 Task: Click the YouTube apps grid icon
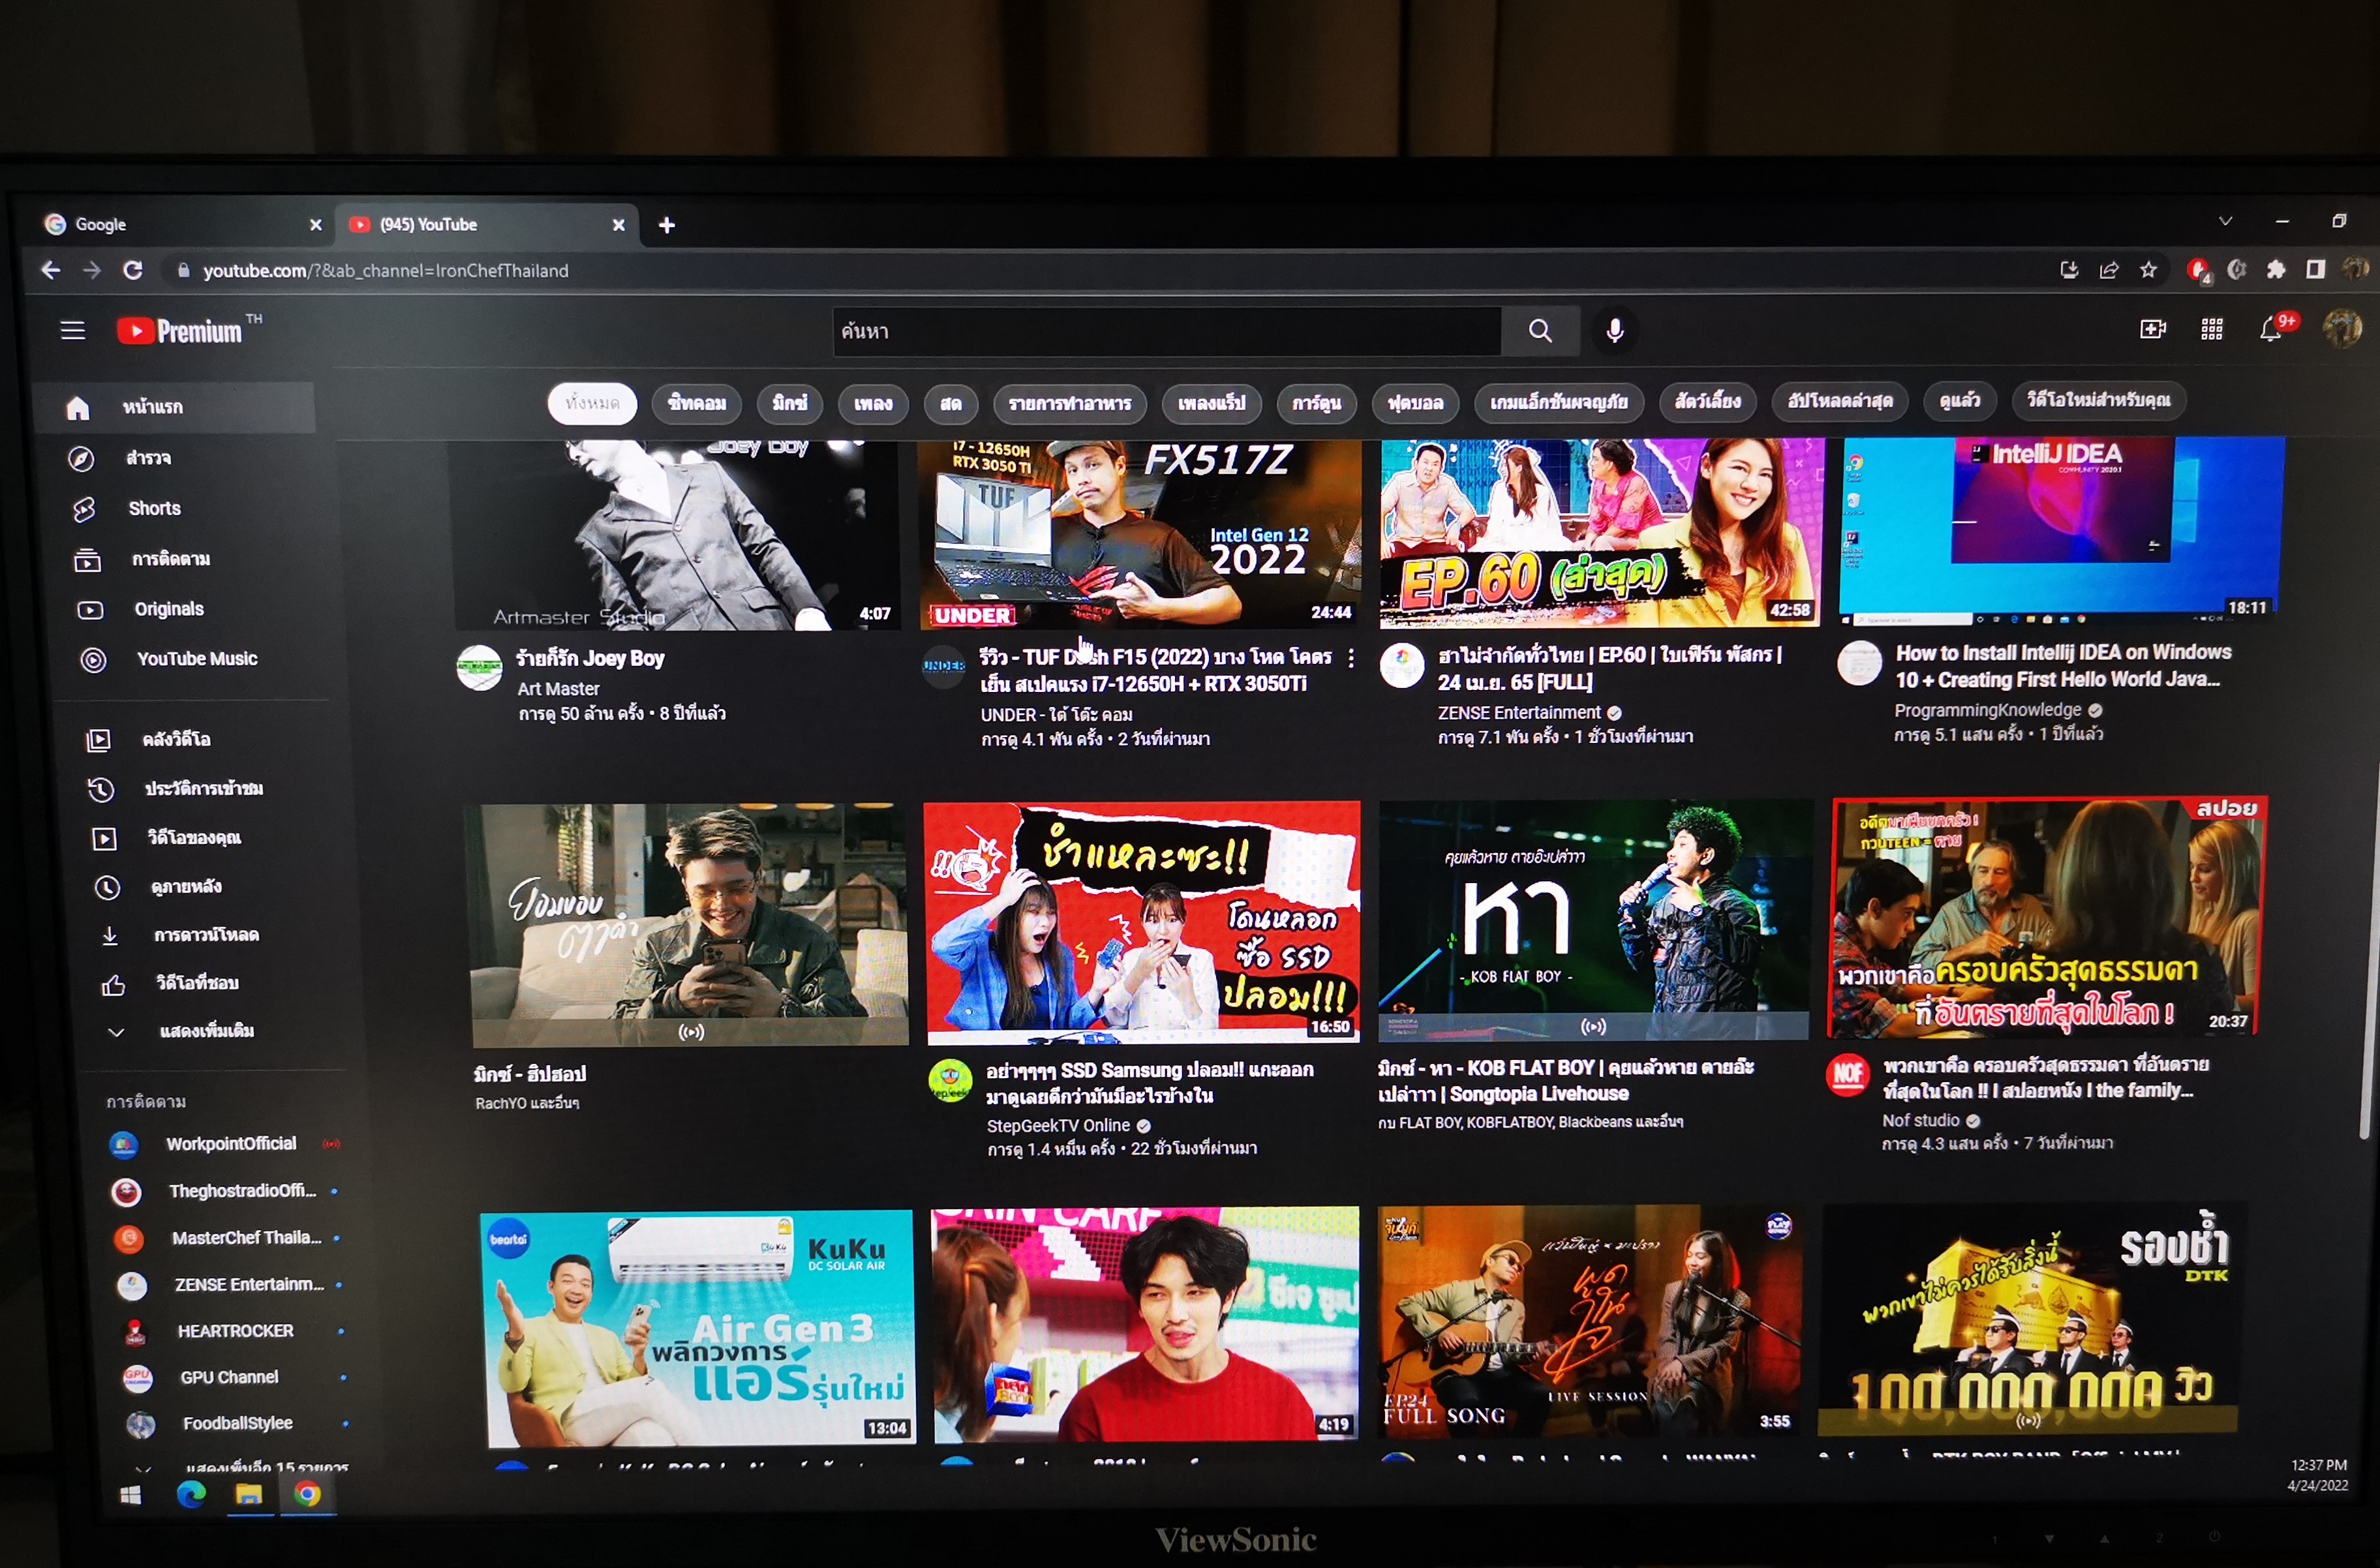point(2212,329)
